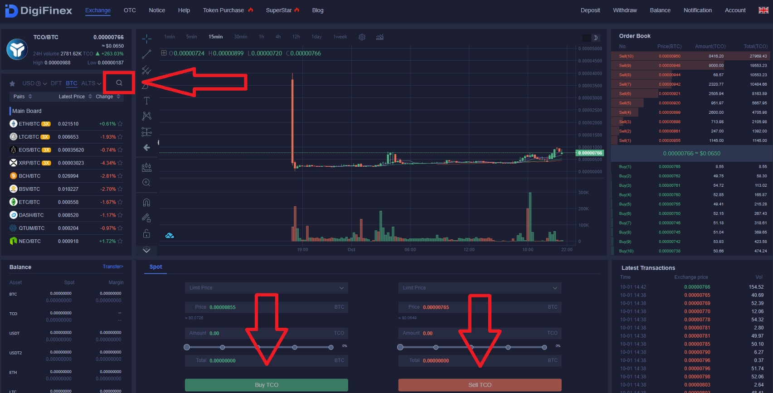Favorite the LTC/BTC pair star

pyautogui.click(x=120, y=137)
